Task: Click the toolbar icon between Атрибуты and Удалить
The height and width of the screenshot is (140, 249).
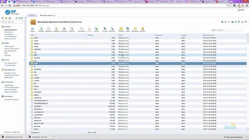Action: coord(64,29)
